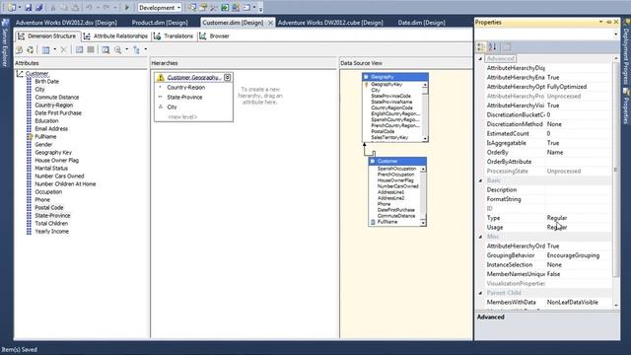This screenshot has height=355, width=631.
Task: Click the Hide Table icon next to Show Tables
Action: pos(91,50)
